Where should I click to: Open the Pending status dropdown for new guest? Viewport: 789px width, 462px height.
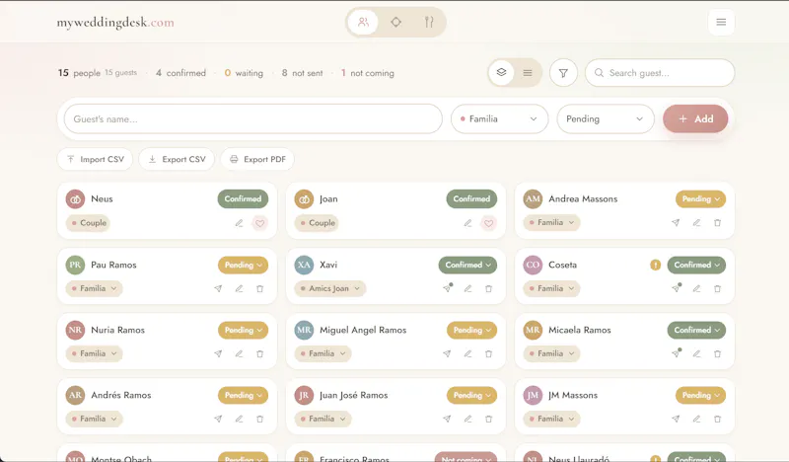tap(606, 118)
